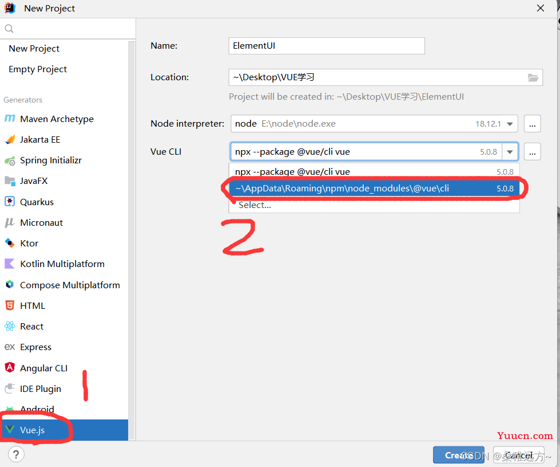The width and height of the screenshot is (560, 467).
Task: Click the 'Project will be created in' text
Action: tap(346, 97)
